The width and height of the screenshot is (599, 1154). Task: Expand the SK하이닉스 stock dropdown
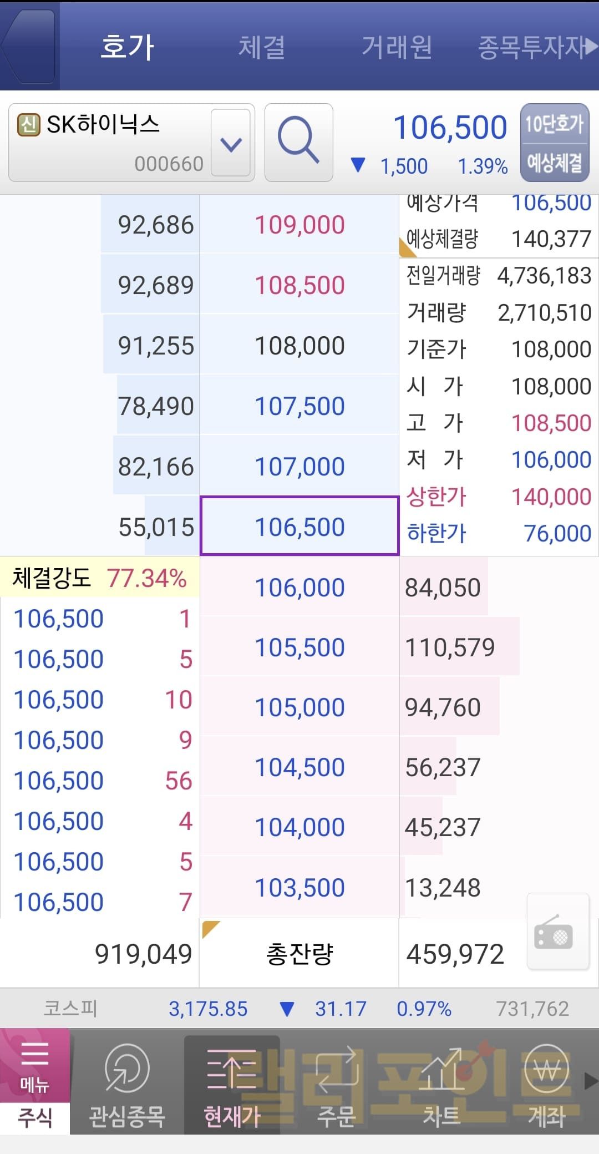(231, 143)
